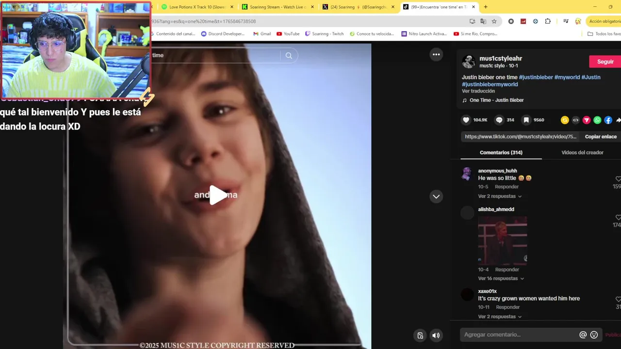Like the video with the heart icon

466,120
